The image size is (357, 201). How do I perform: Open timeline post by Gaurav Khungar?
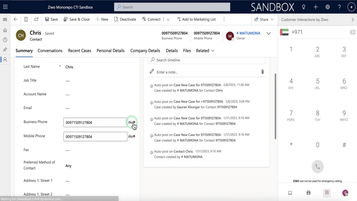pyautogui.click(x=202, y=104)
